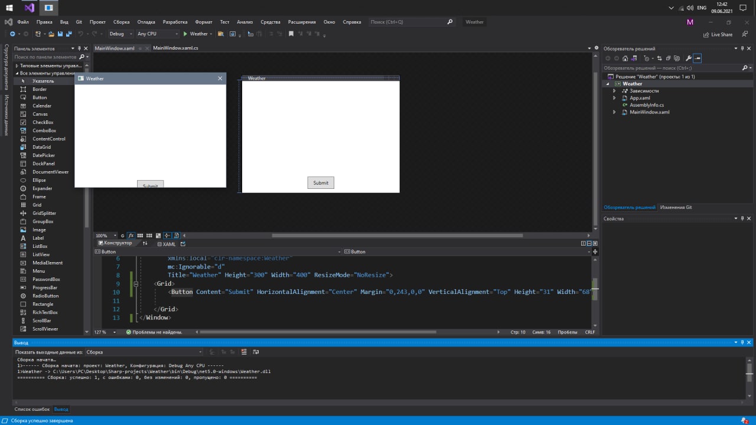Click Источники данных side tab
756x425 pixels.
click(x=6, y=115)
